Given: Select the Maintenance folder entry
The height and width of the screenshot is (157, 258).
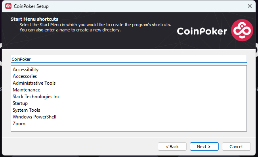Looking at the screenshot, I should 26,90.
